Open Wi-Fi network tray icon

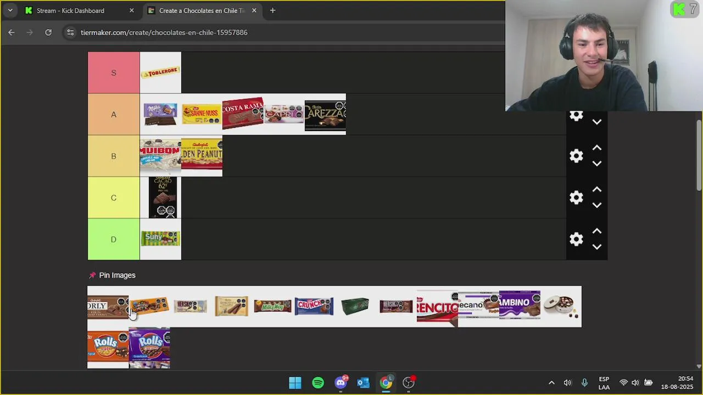point(623,383)
